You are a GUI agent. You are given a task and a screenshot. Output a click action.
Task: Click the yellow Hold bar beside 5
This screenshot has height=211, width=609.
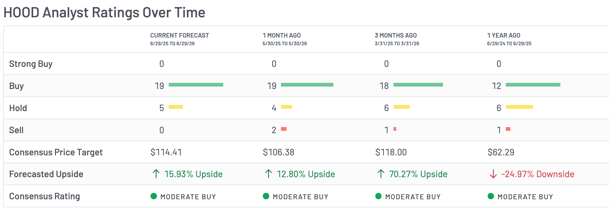point(176,107)
